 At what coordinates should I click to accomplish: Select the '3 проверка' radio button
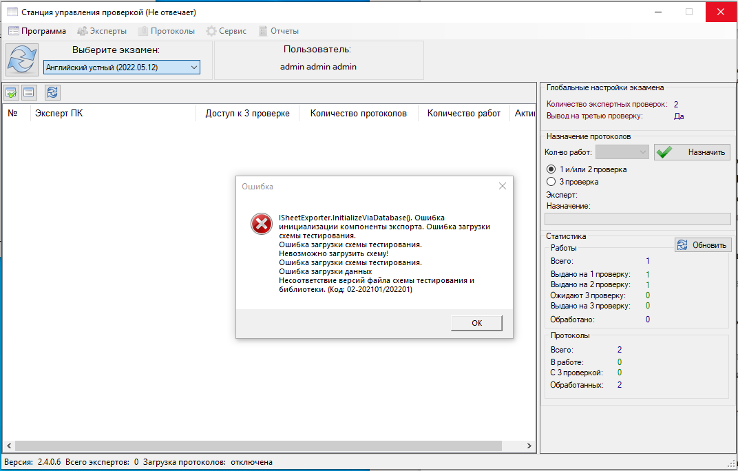point(551,182)
